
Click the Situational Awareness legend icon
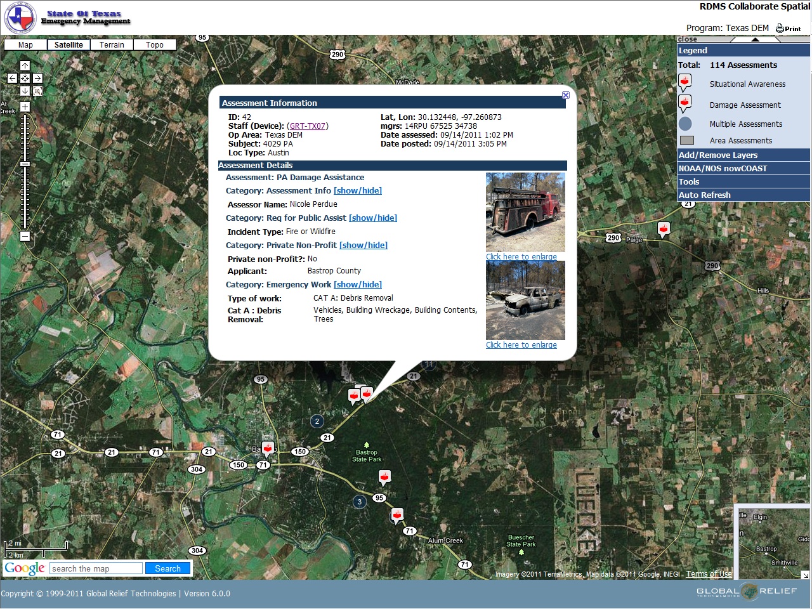[685, 83]
